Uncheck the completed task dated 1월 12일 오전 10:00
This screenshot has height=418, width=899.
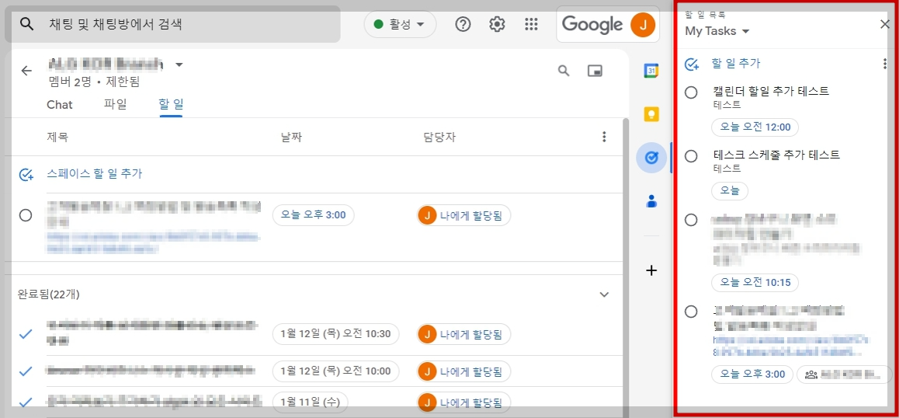click(26, 371)
